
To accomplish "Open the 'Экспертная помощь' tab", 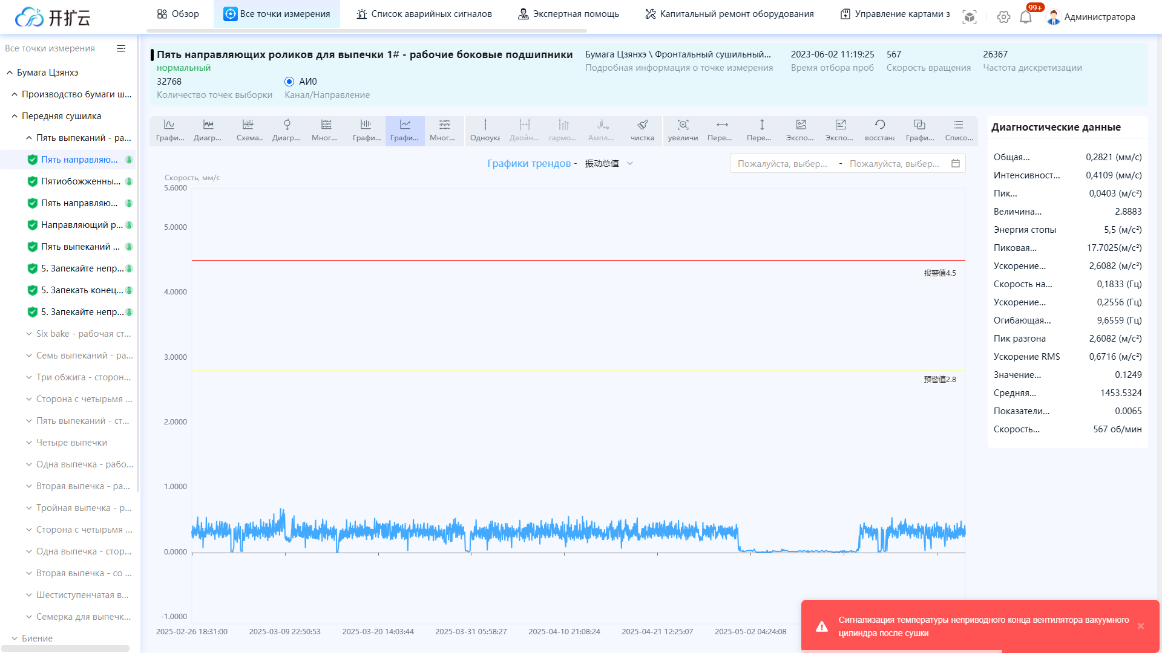I will [x=568, y=14].
